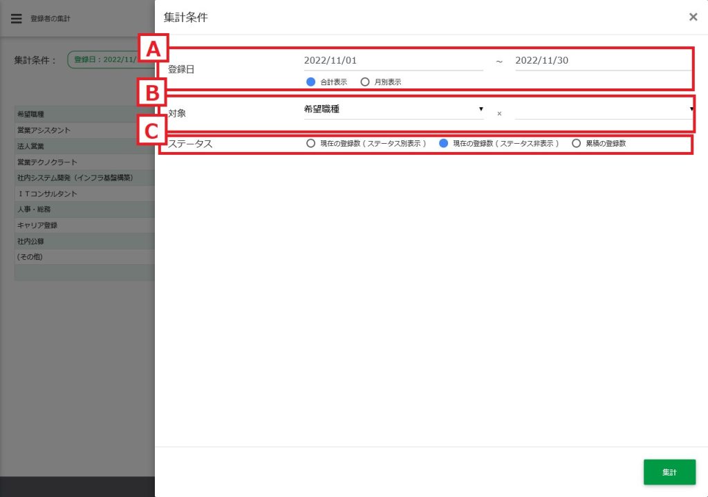Expand the empty second 対象 dropdown
This screenshot has height=497, width=708.
point(603,109)
